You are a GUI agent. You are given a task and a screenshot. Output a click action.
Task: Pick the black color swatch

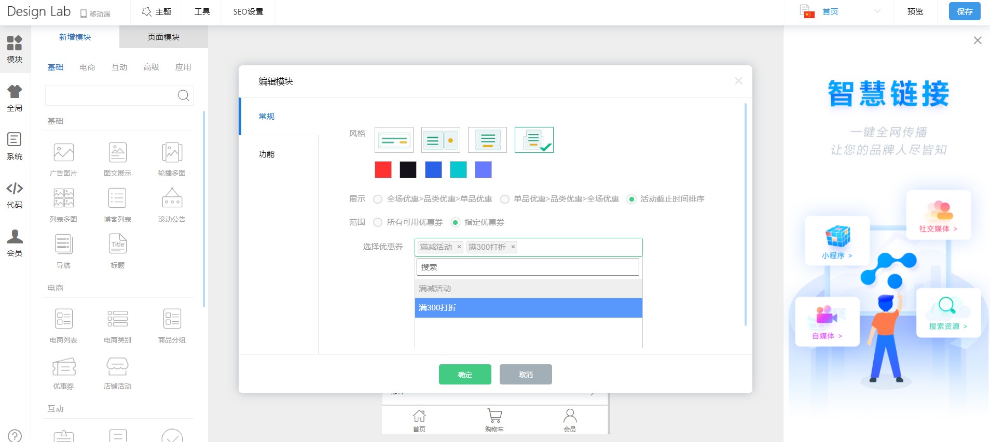pos(408,169)
